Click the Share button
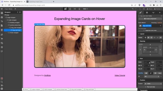This screenshot has width=163, height=91. [150, 9]
